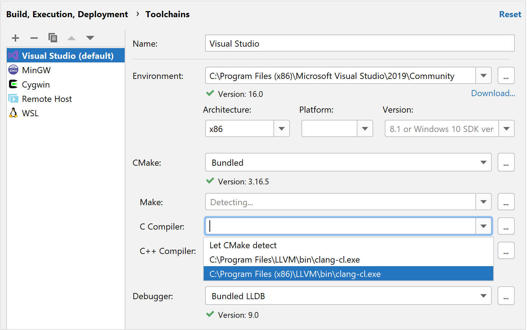Click Toolchains breadcrumb title
The image size is (527, 330).
point(167,14)
